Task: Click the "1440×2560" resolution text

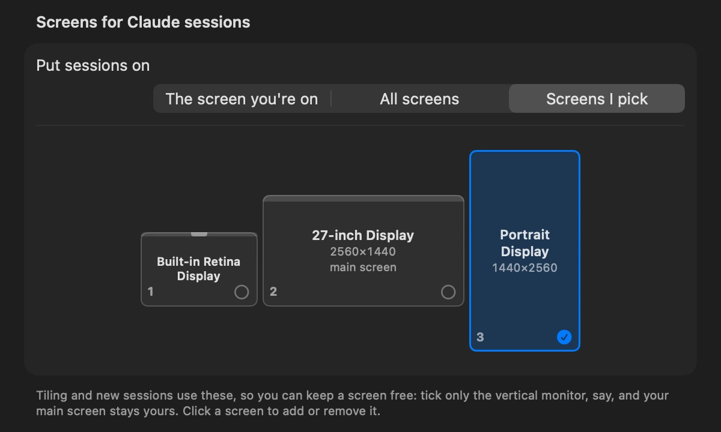Action: [x=525, y=268]
